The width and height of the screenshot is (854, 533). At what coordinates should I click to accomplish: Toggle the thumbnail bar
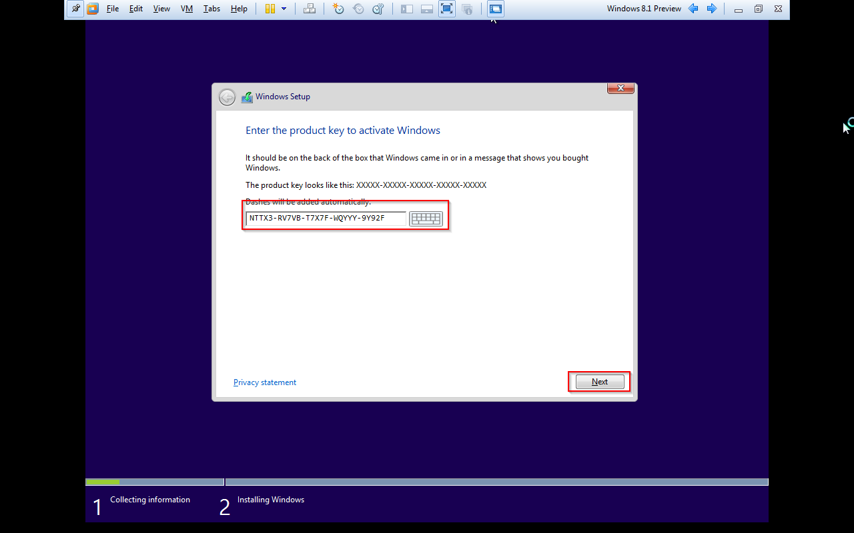tap(427, 9)
